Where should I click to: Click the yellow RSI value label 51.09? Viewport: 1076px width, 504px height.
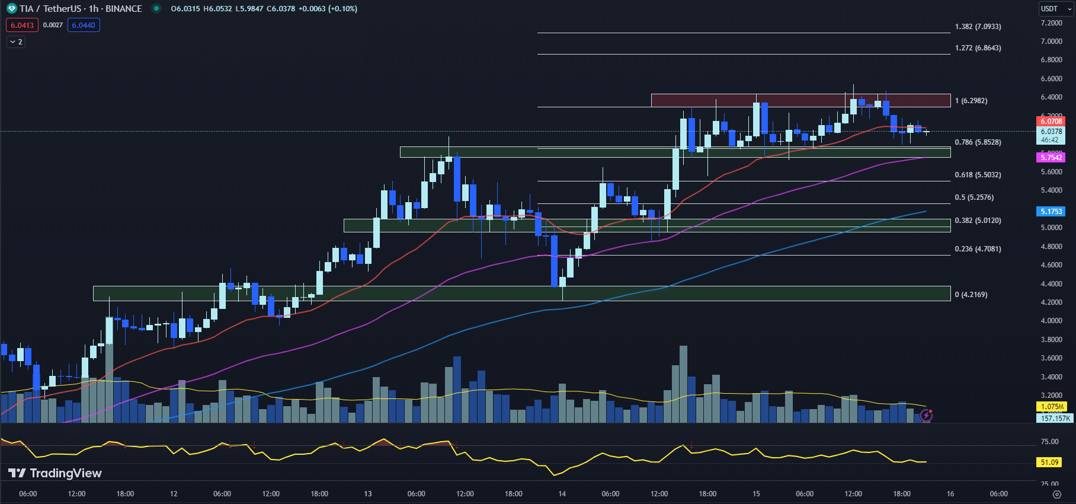[x=1049, y=462]
